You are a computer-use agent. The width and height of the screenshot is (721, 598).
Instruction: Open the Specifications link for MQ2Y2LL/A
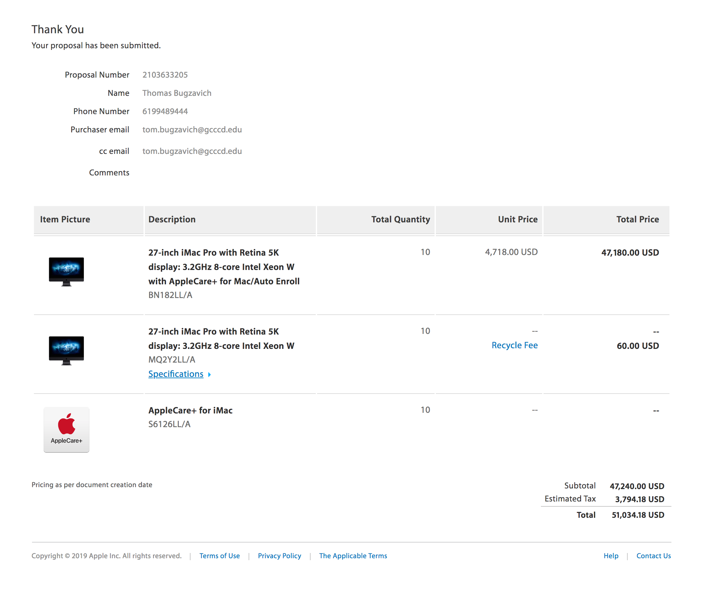176,374
